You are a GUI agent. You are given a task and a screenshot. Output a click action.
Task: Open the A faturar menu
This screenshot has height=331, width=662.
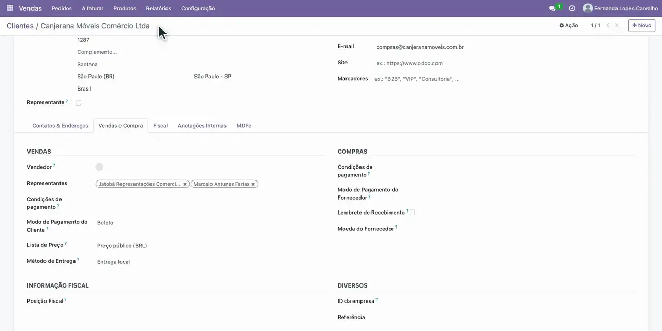[x=93, y=8]
